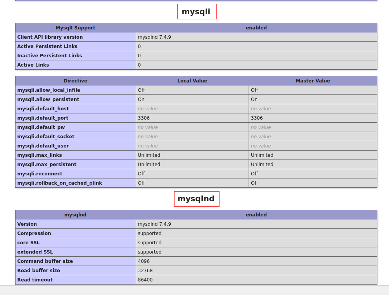Click the Local Value column header
Screen dimensions: 389x295
(x=192, y=81)
